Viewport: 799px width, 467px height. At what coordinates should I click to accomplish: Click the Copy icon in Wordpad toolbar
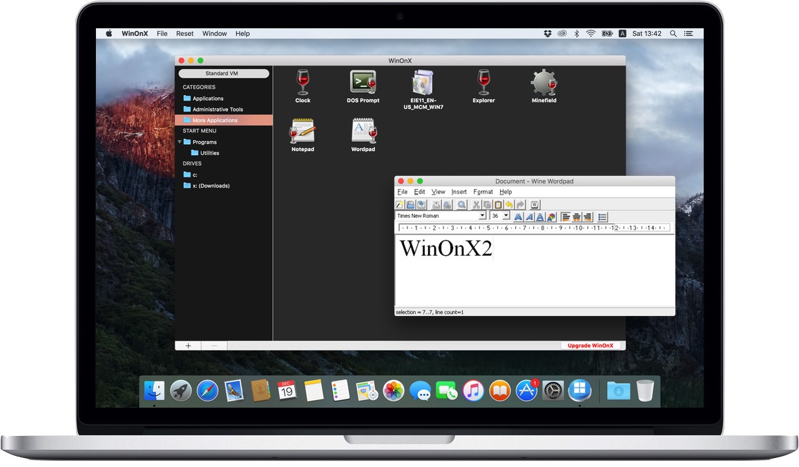[x=487, y=205]
